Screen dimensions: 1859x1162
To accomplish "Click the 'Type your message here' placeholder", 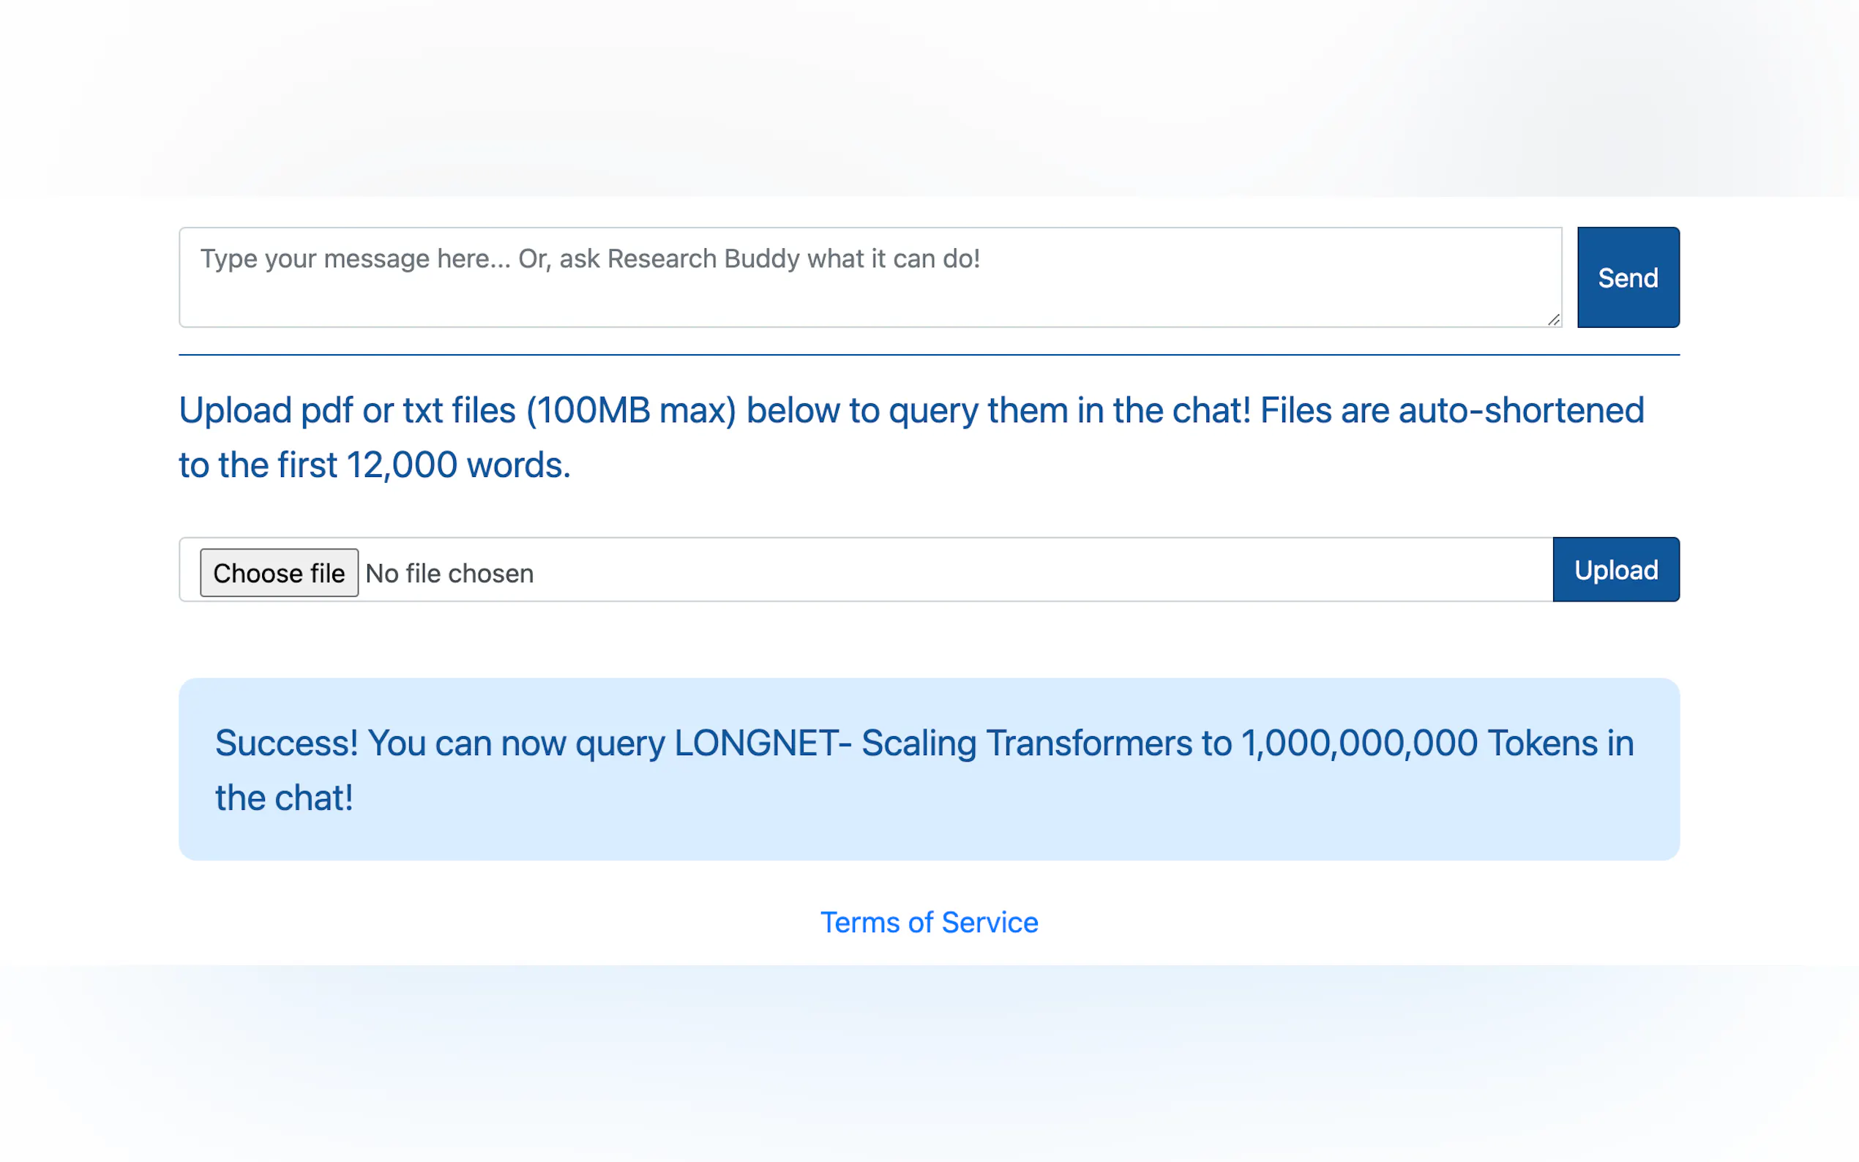I will click(354, 259).
